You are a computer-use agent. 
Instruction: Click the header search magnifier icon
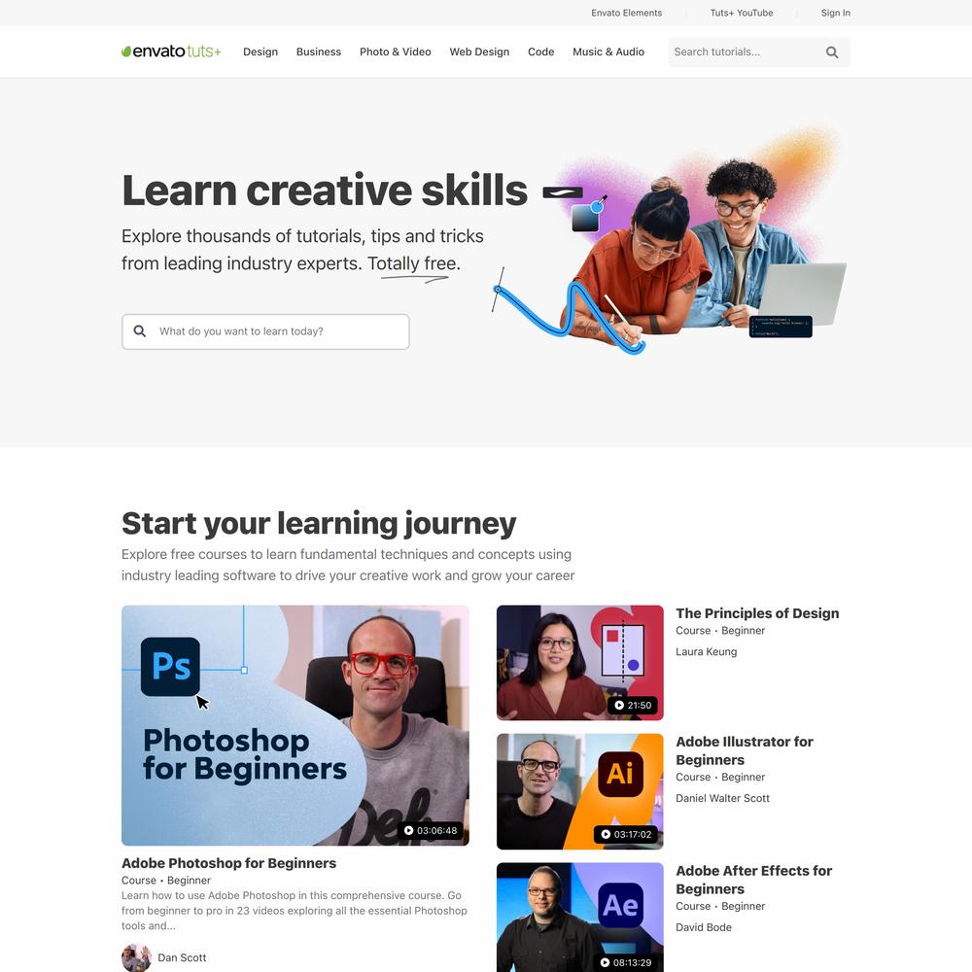[x=832, y=52]
